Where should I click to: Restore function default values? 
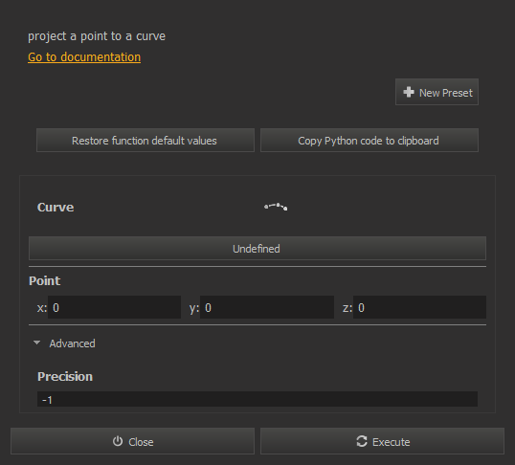tap(146, 141)
